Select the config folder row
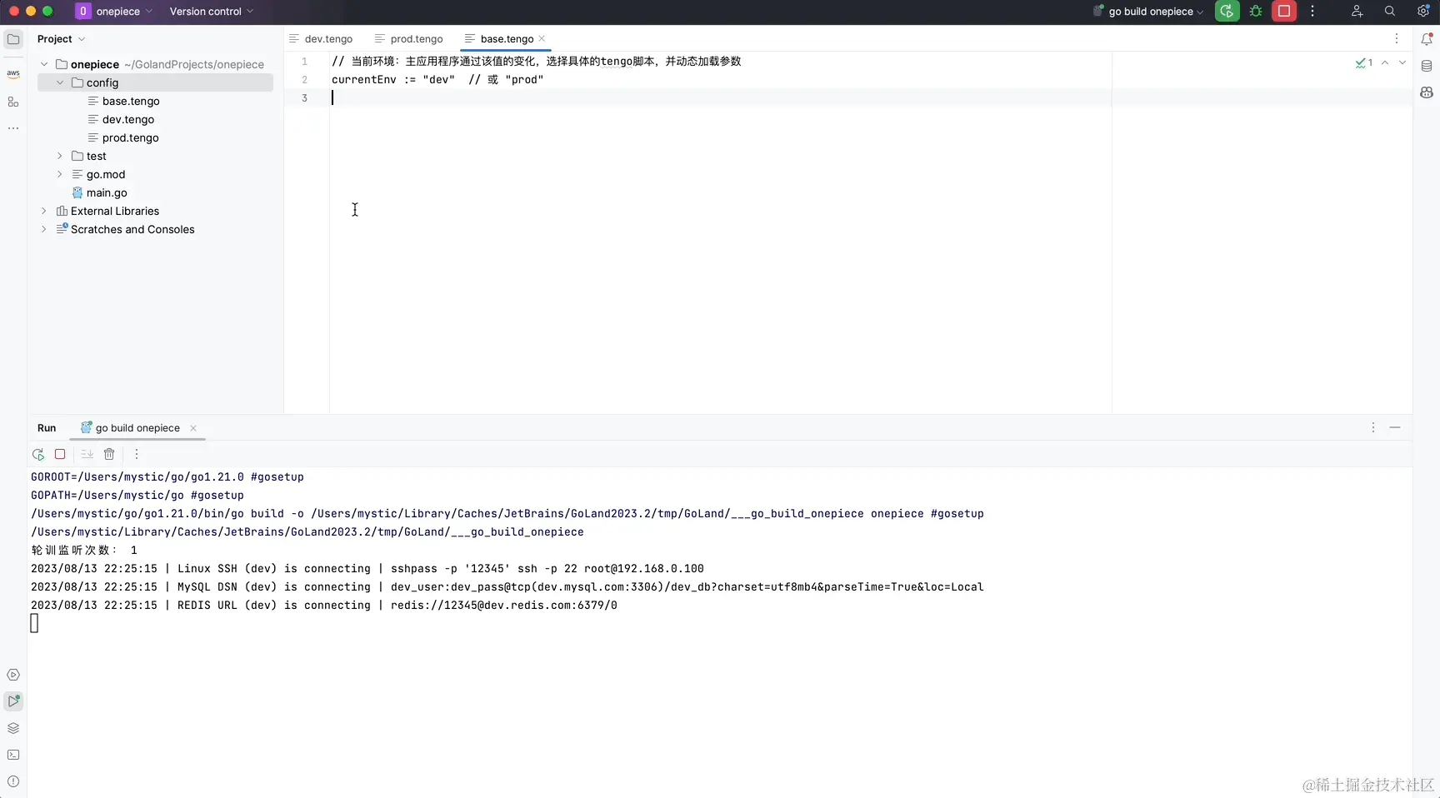Viewport: 1440px width, 798px height. click(x=155, y=82)
